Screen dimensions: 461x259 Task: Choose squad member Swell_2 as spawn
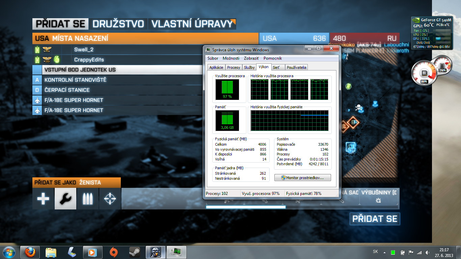point(84,50)
